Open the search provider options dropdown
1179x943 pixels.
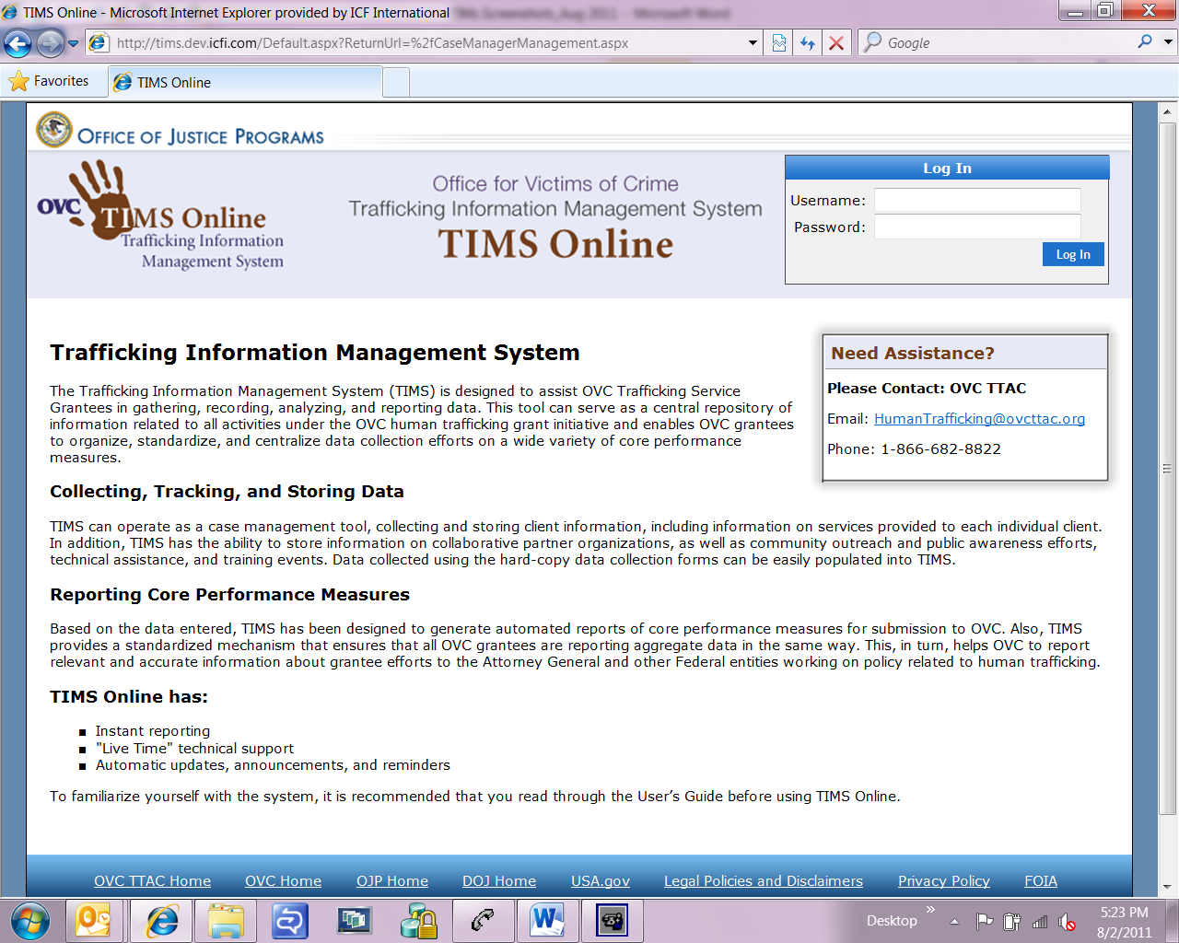[1168, 42]
